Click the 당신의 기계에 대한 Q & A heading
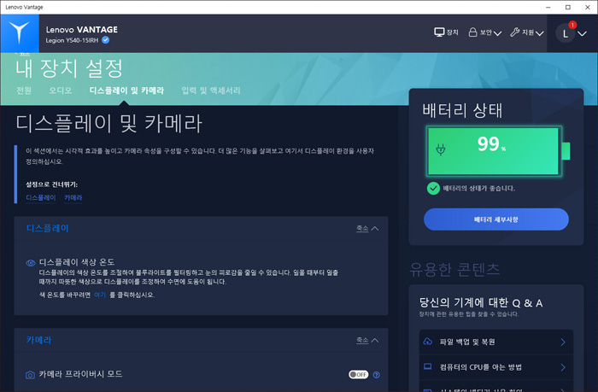Screen dimensions: 598x392 (x=480, y=303)
